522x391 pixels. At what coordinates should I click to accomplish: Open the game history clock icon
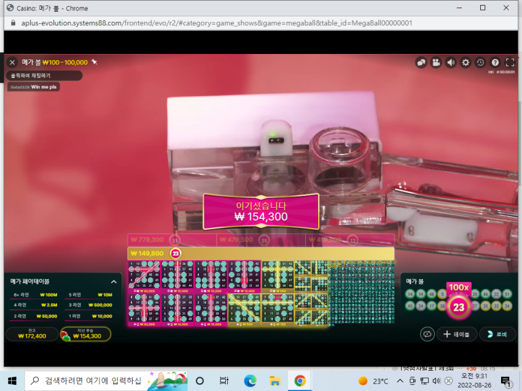pyautogui.click(x=480, y=63)
